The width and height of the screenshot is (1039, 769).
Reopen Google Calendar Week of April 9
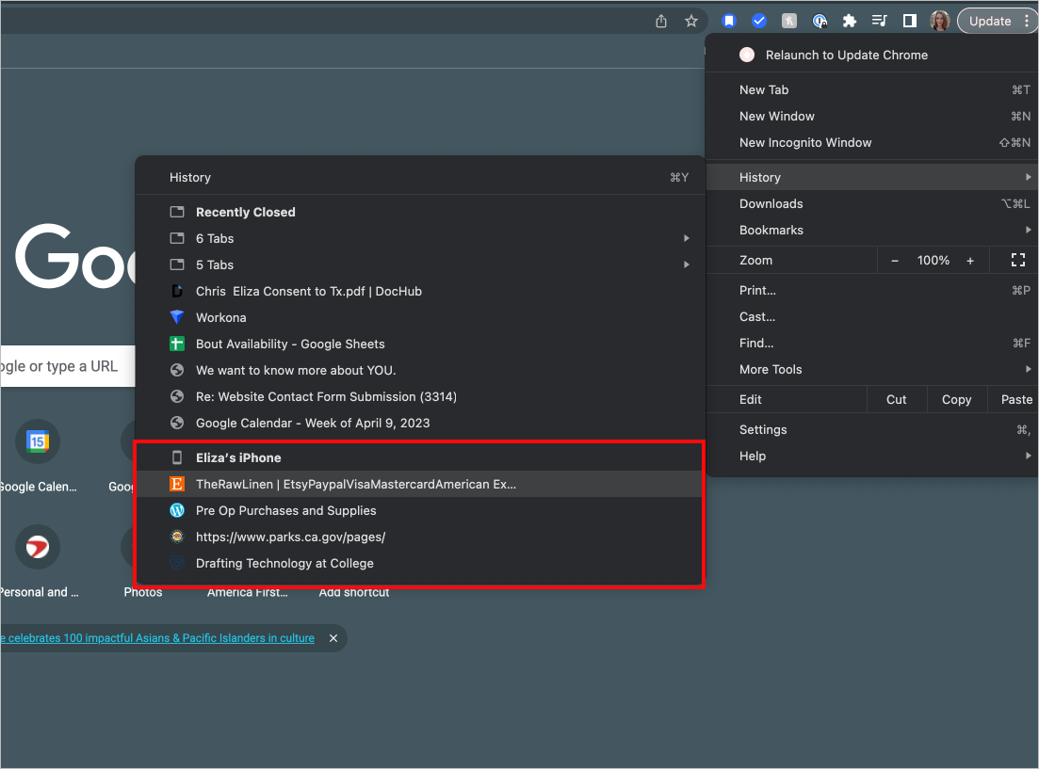[x=420, y=424]
